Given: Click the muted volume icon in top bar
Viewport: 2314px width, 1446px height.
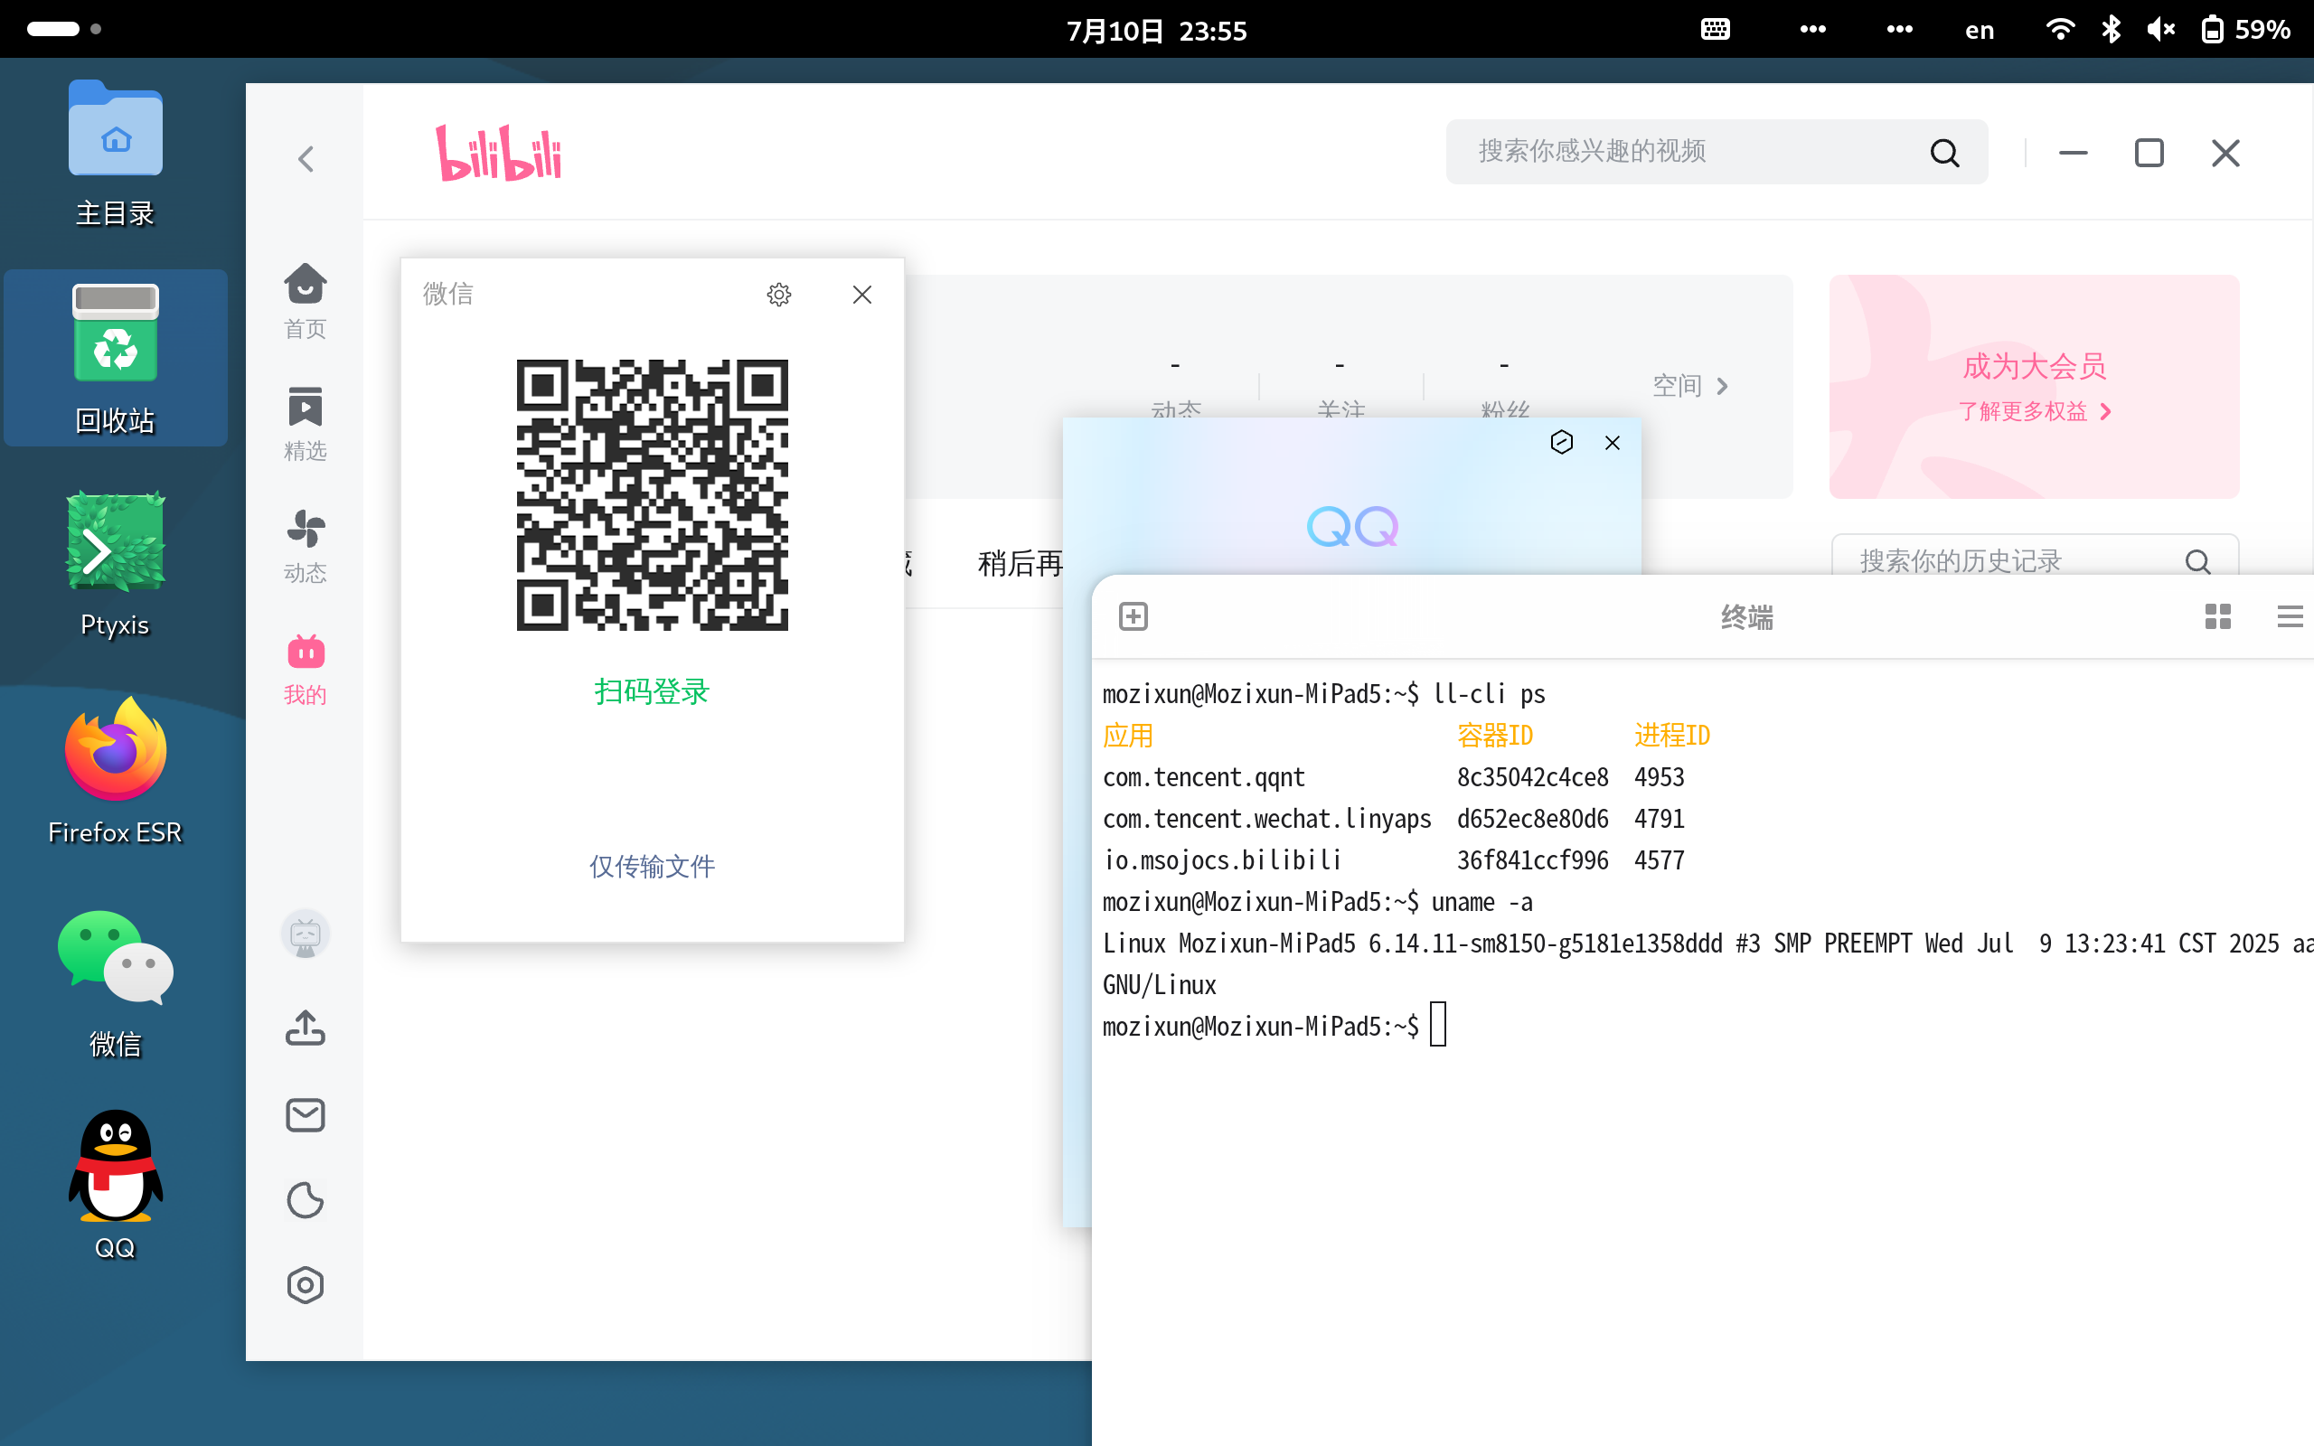Looking at the screenshot, I should [2160, 29].
